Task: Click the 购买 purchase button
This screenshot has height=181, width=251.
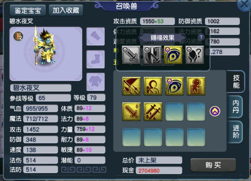Action: coord(213,165)
